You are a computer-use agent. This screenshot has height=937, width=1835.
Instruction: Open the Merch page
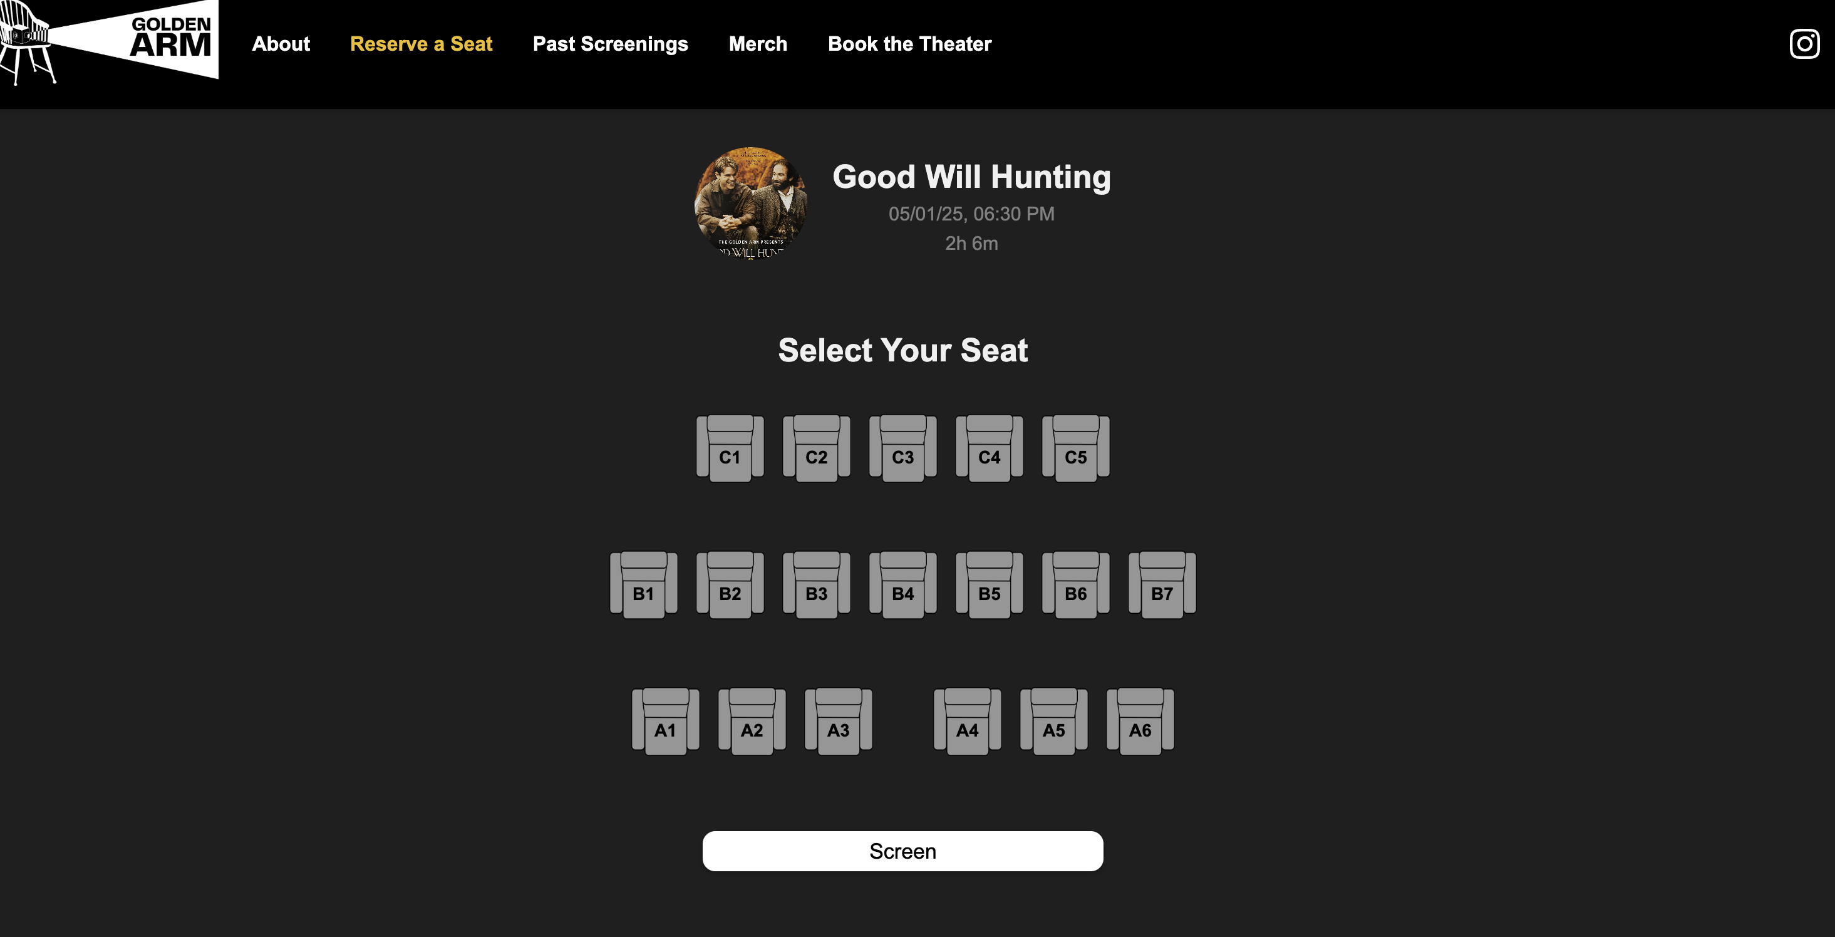[757, 44]
